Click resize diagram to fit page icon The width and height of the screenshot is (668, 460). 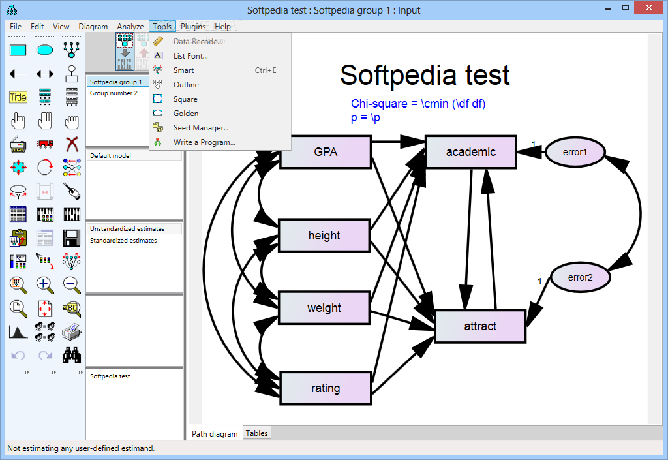point(45,309)
